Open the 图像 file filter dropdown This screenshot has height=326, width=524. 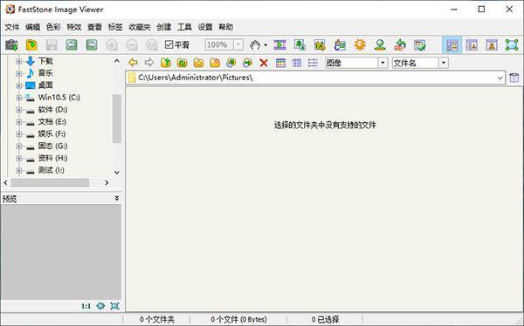tap(383, 63)
